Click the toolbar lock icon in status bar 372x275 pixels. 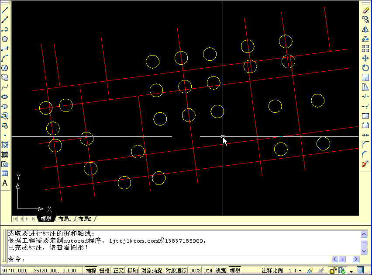point(333,271)
